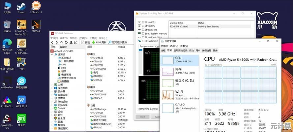Uncheck the Stress CPU checkbox

pos(143,22)
